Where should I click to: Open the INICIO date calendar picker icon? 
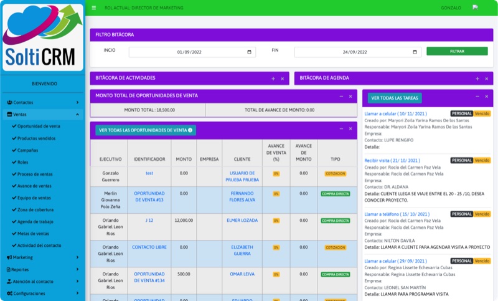[x=250, y=52]
